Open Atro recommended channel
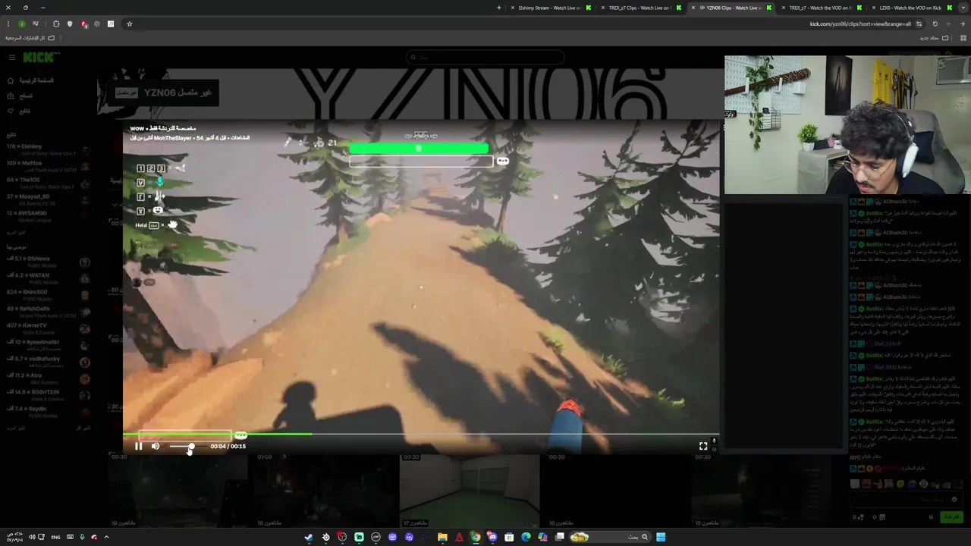971x546 pixels. (47, 378)
